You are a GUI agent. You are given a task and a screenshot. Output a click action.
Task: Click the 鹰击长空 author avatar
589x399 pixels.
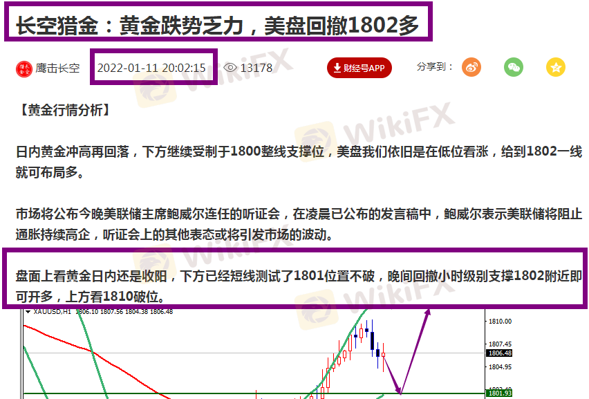pyautogui.click(x=24, y=68)
